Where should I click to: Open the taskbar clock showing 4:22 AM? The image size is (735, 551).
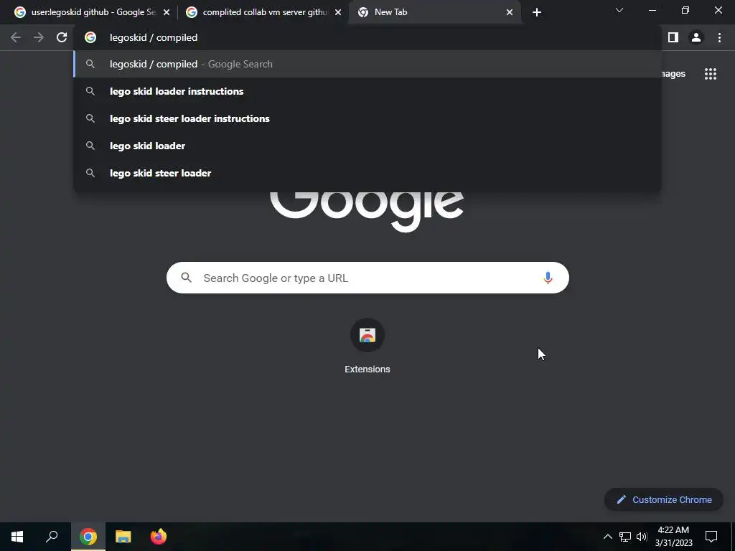click(x=673, y=537)
